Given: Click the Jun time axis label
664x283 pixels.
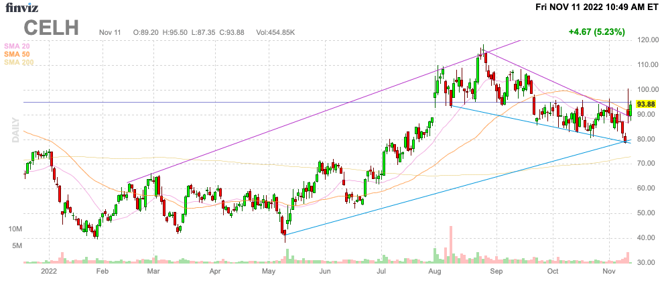Looking at the screenshot, I should point(325,271).
